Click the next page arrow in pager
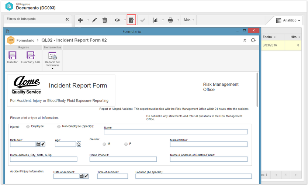This screenshot has width=308, height=185. (x=295, y=175)
